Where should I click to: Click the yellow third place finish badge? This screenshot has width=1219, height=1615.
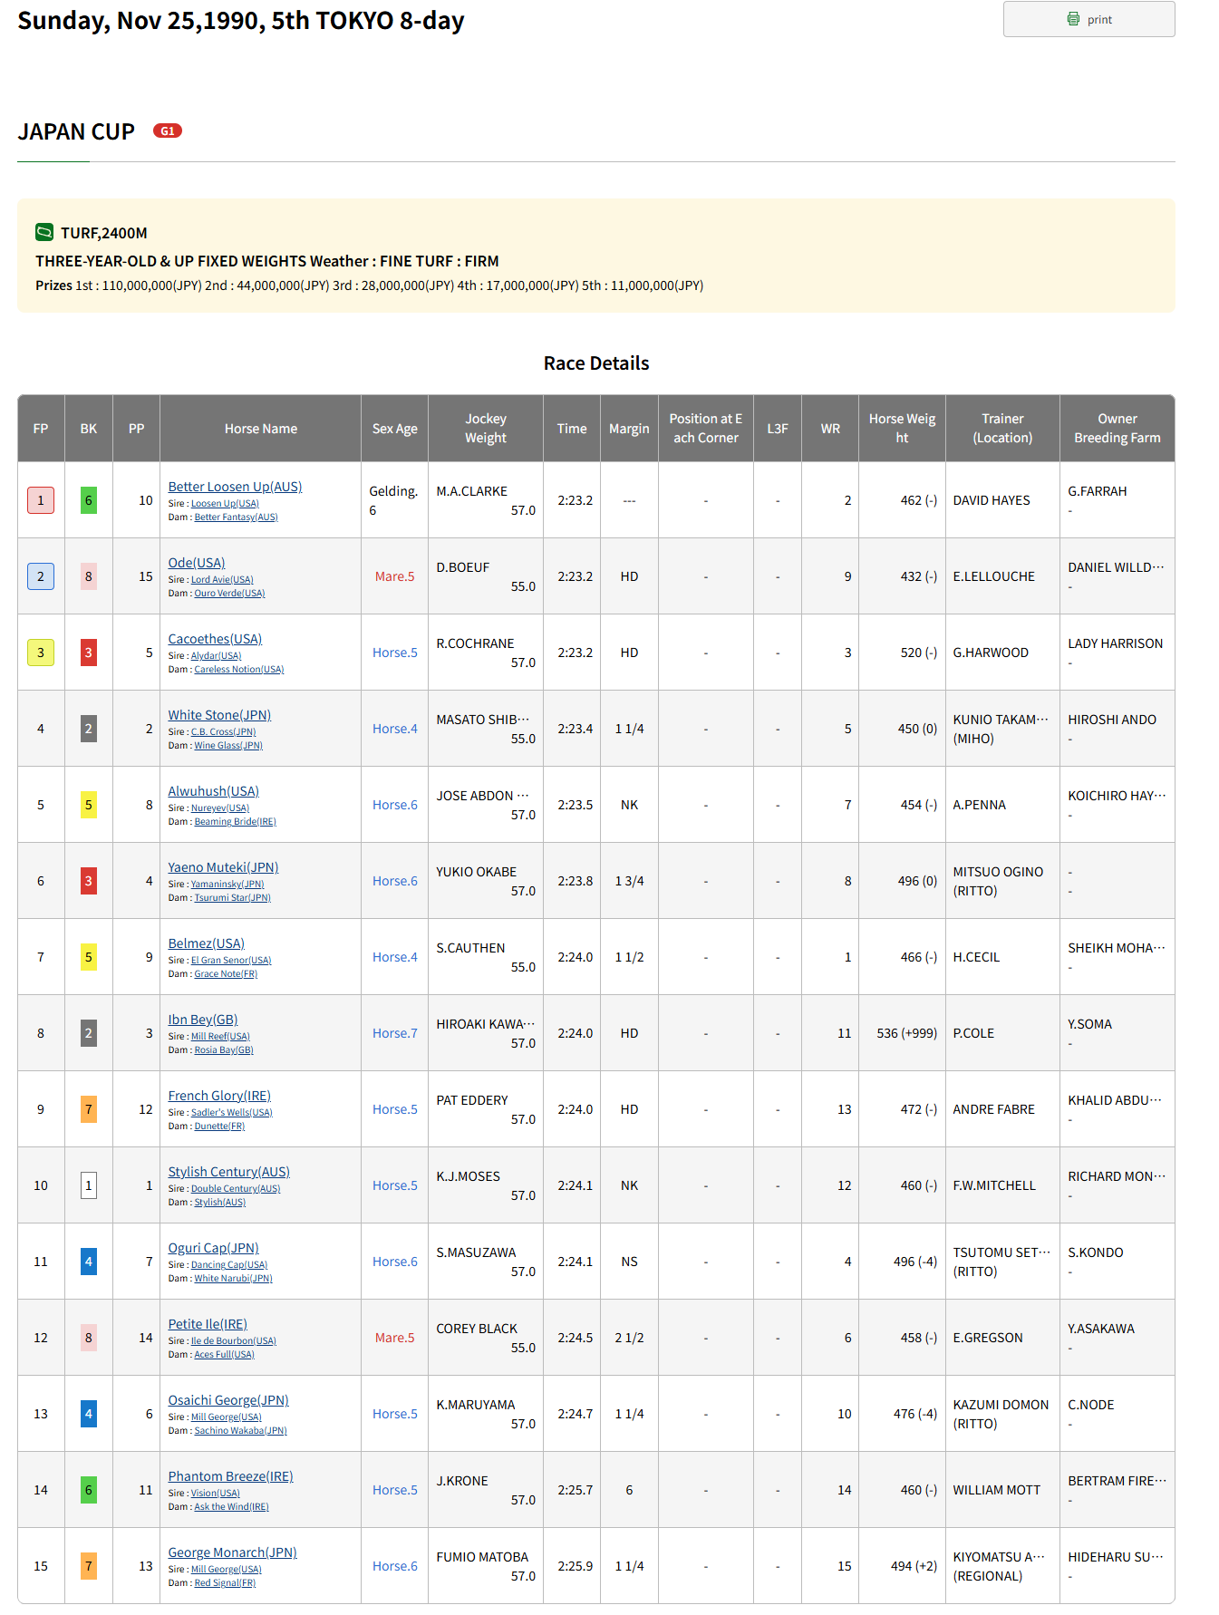click(41, 653)
